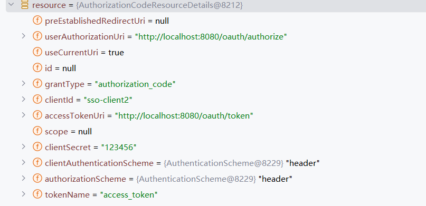Expand the userAuthorizationUri node
This screenshot has height=206, width=426.
pos(23,36)
